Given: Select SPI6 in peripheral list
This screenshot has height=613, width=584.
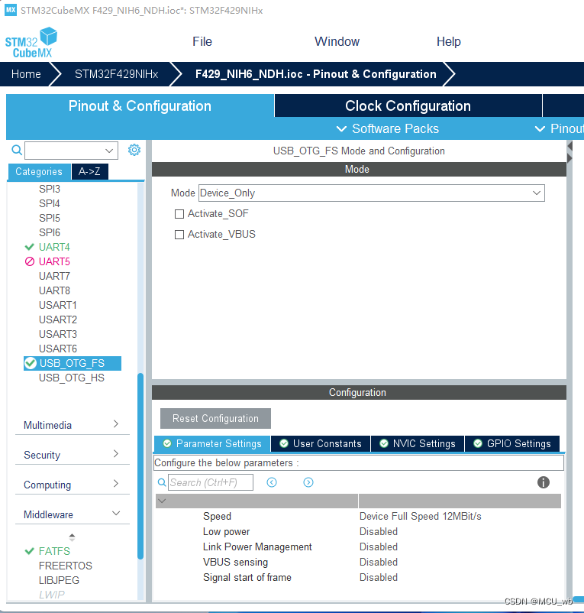Looking at the screenshot, I should tap(50, 232).
